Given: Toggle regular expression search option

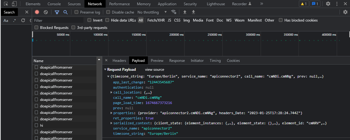Looking at the screenshot, I should [x=14, y=21].
